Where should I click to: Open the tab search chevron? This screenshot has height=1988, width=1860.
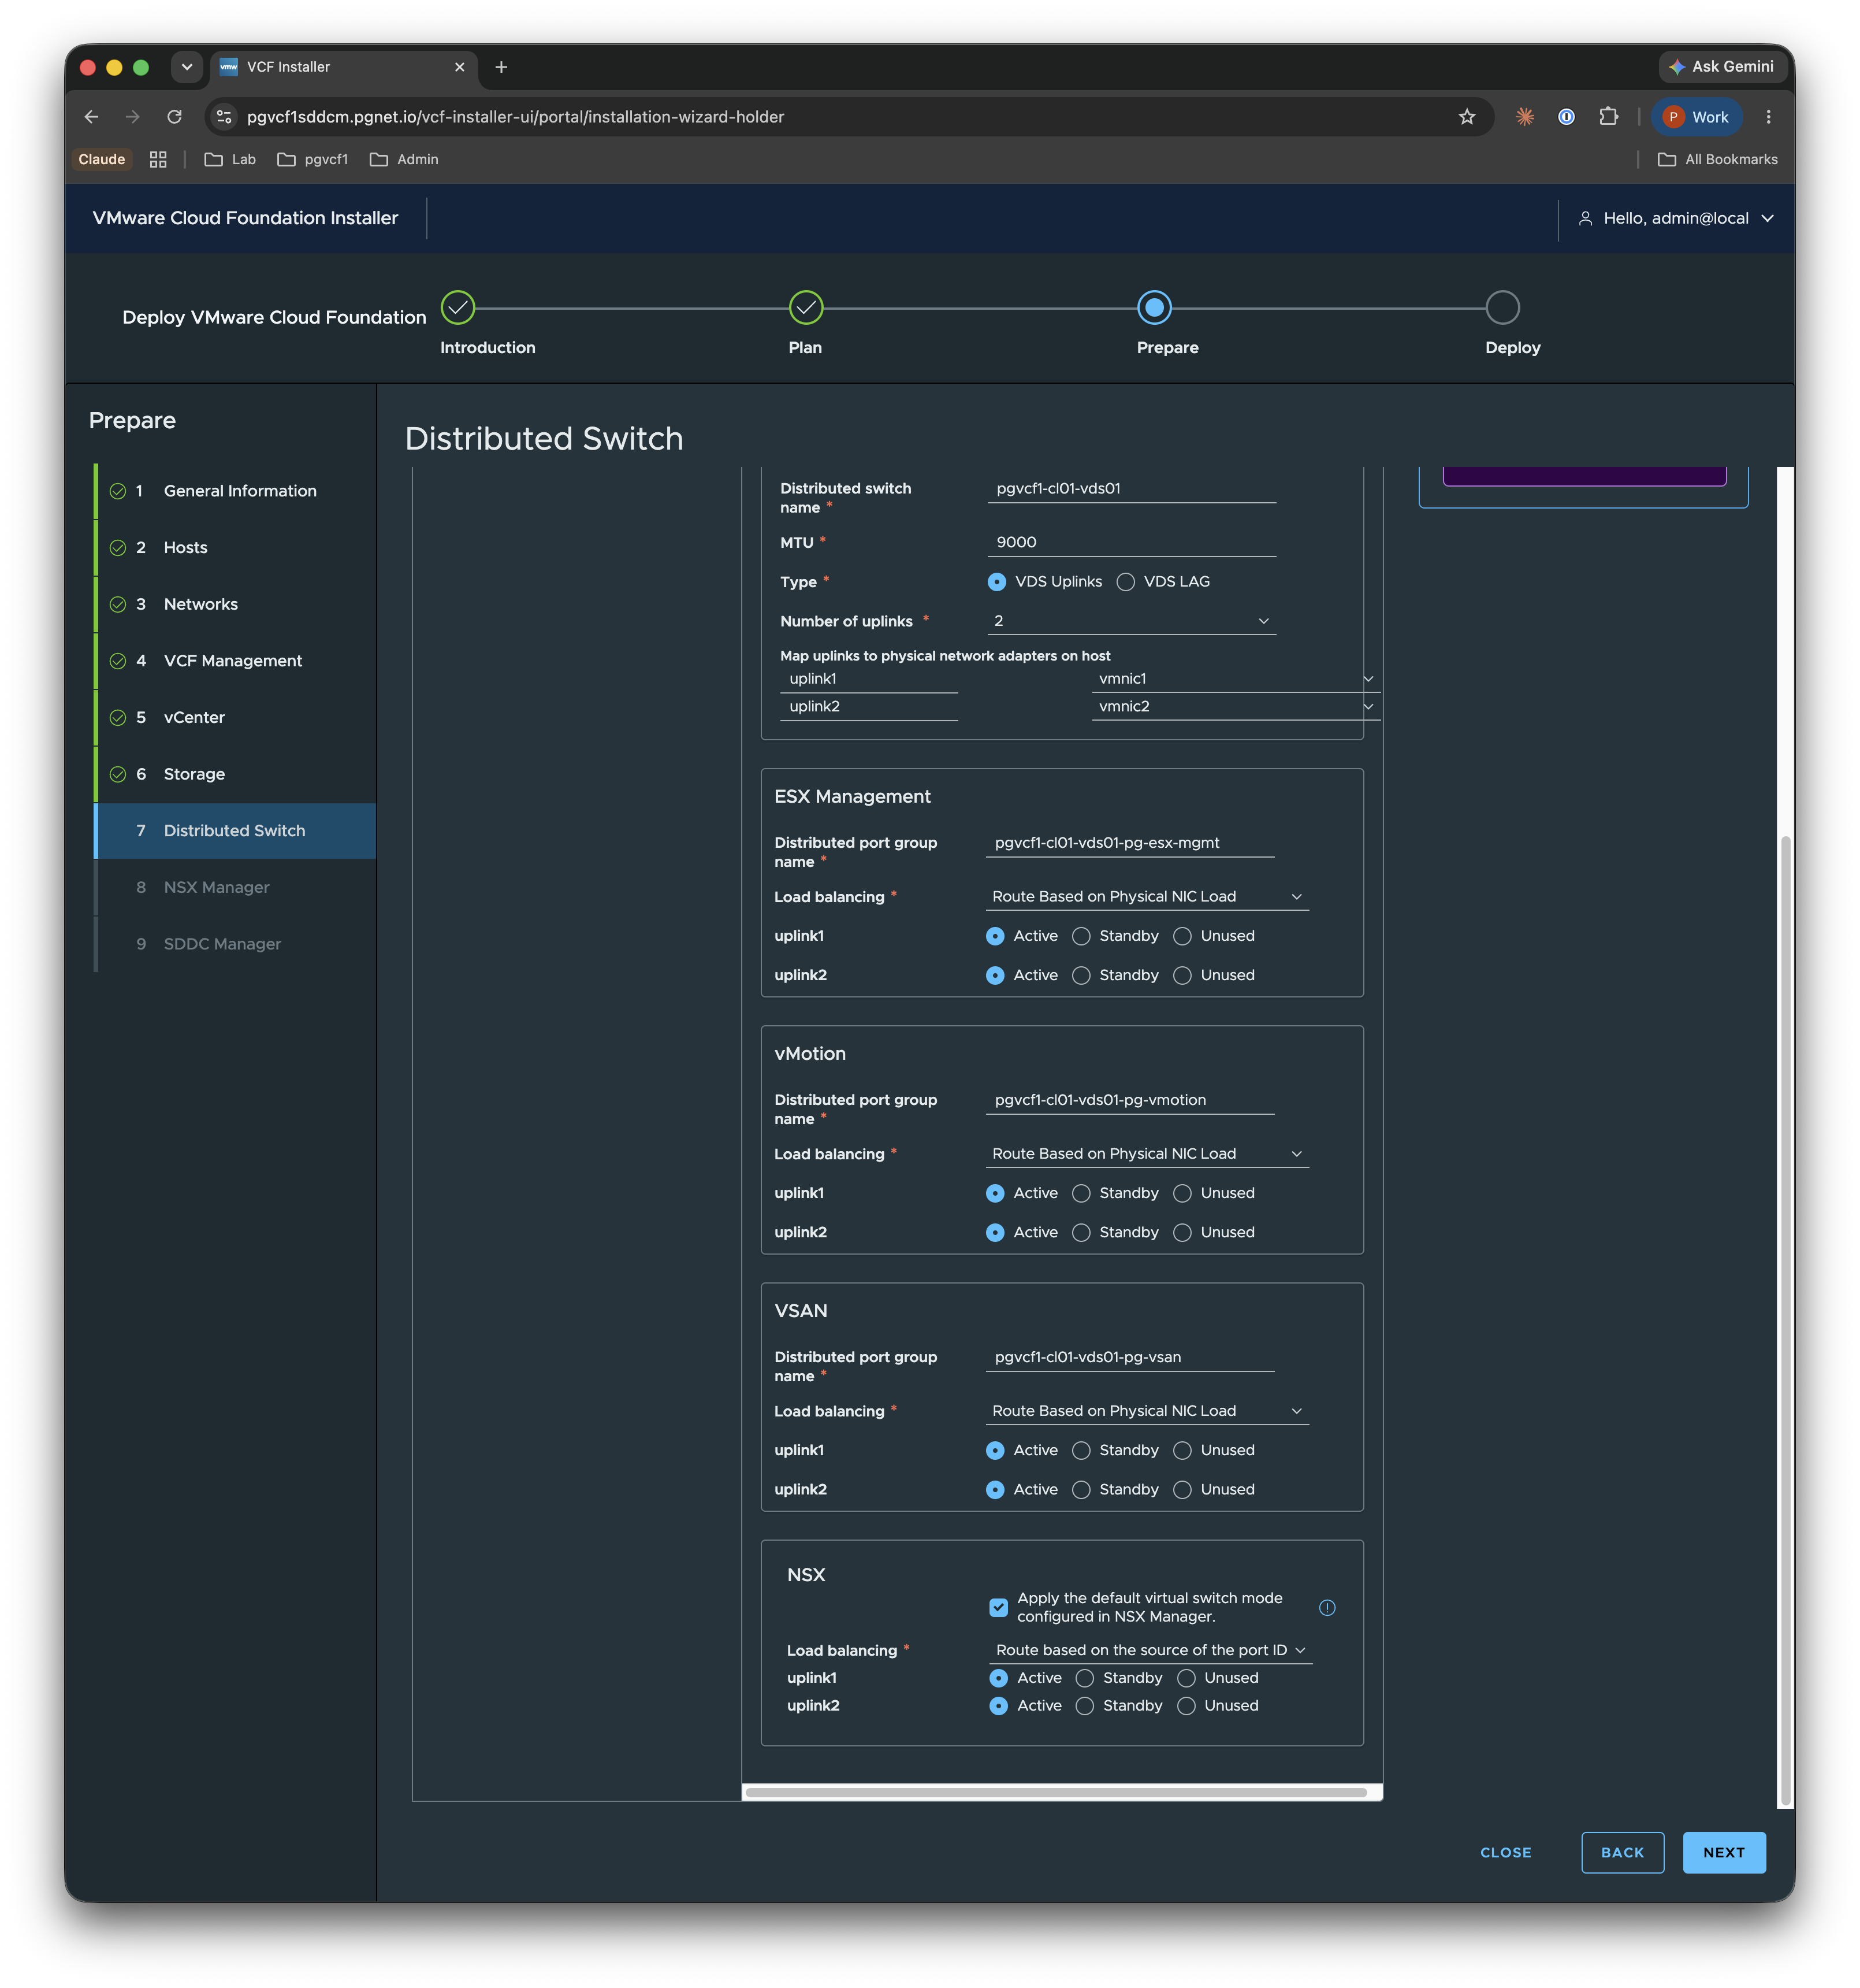tap(186, 67)
